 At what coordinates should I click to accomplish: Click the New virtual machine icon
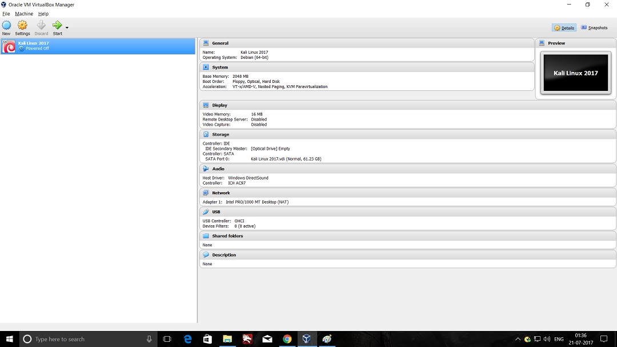point(6,25)
